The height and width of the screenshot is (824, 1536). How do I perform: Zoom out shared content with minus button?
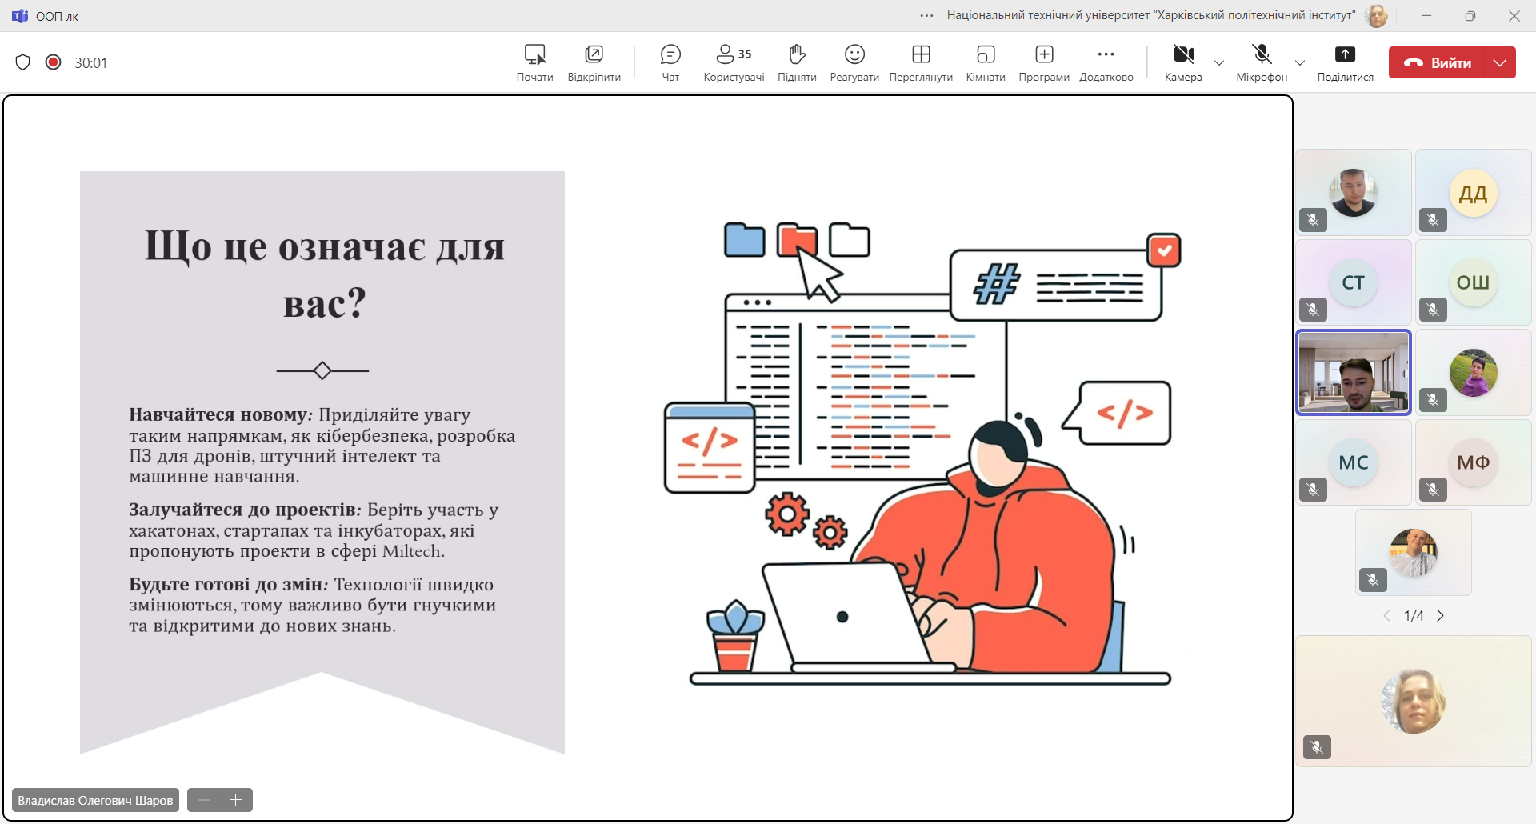[x=204, y=800]
